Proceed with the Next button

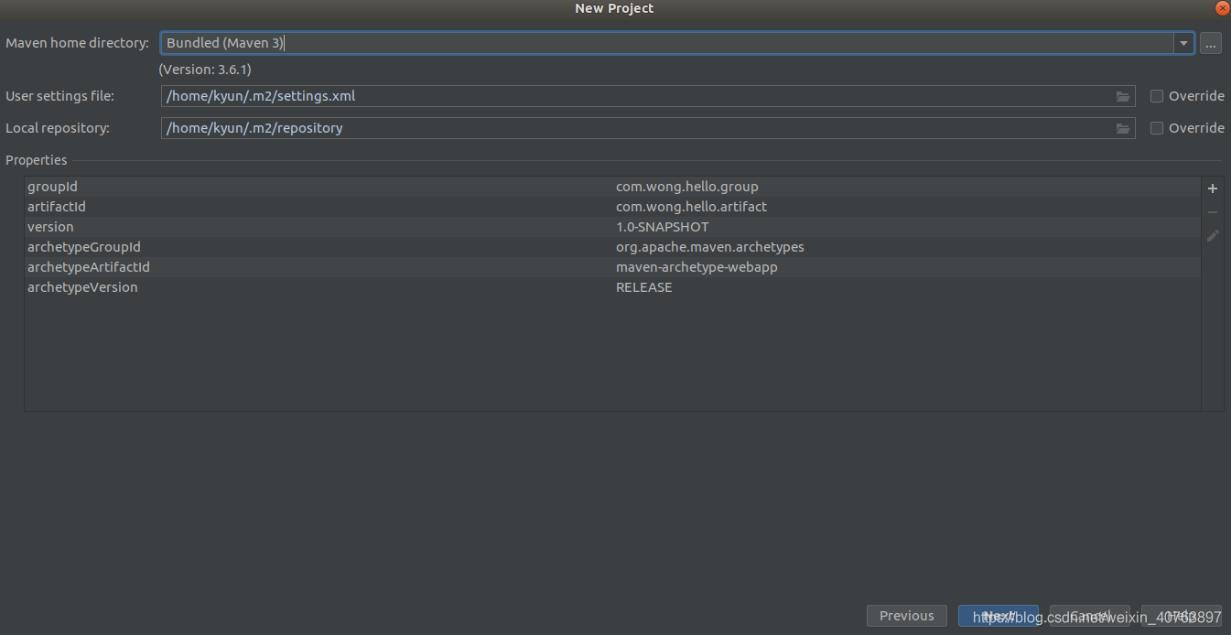coord(999,616)
